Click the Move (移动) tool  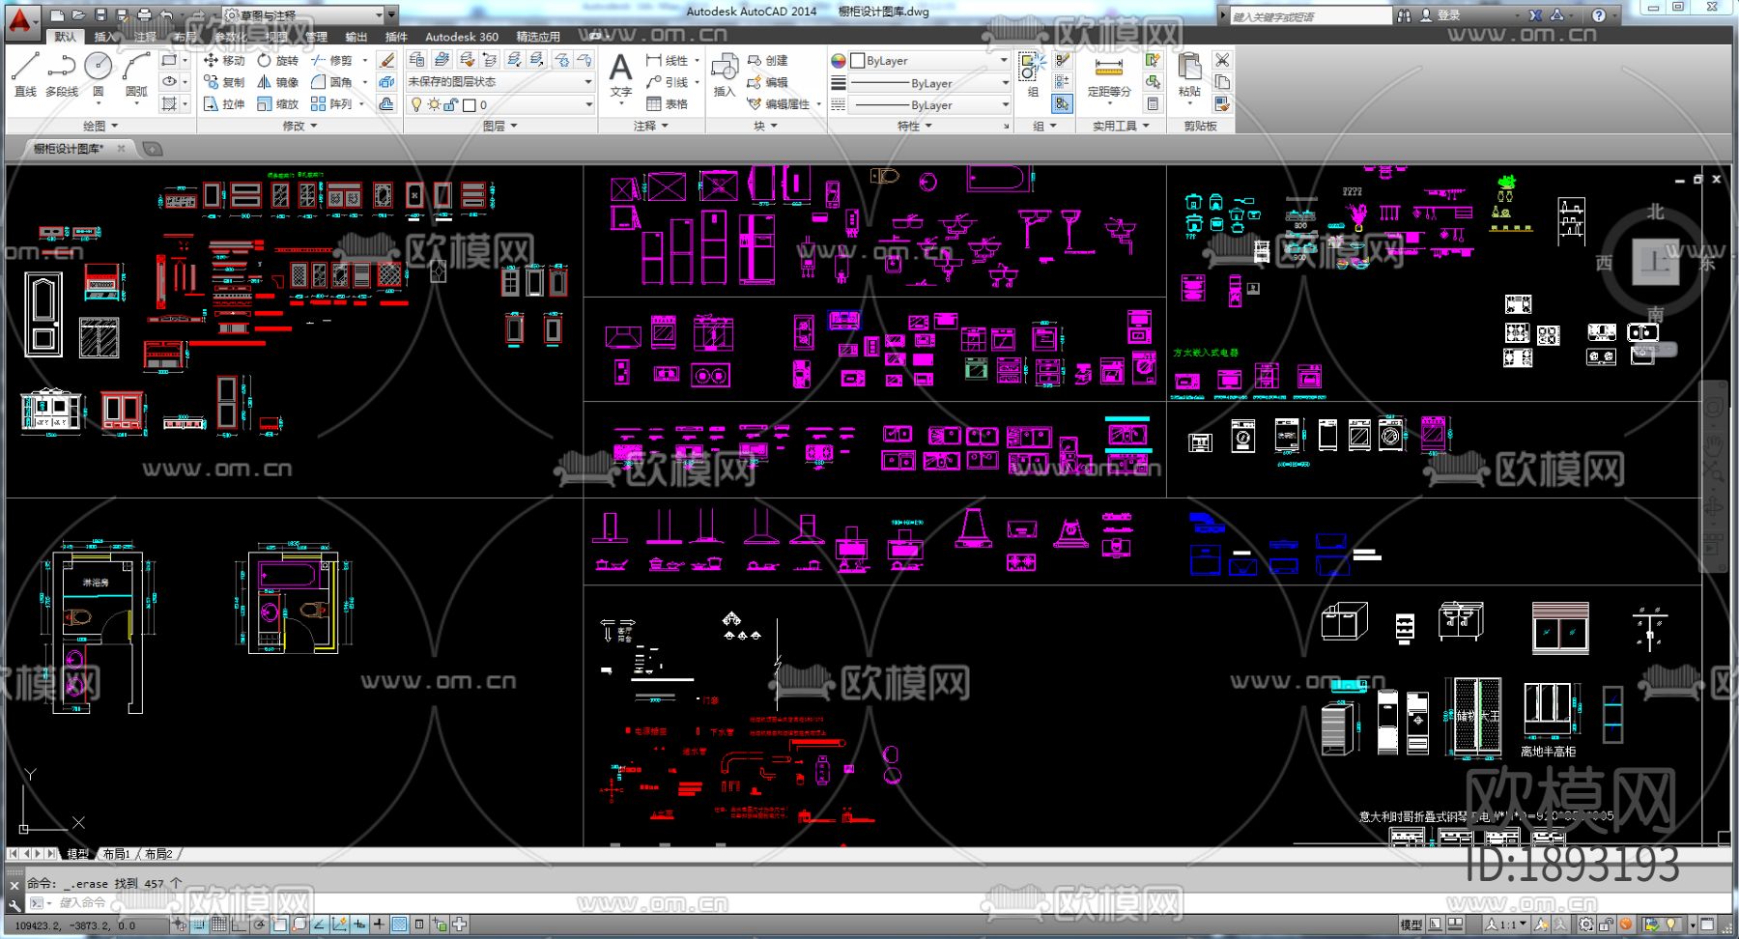pos(224,60)
